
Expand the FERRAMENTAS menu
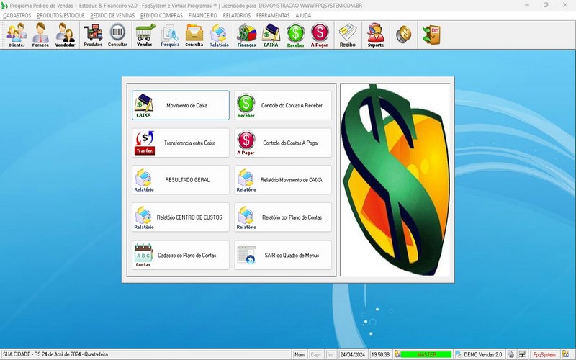tap(273, 15)
